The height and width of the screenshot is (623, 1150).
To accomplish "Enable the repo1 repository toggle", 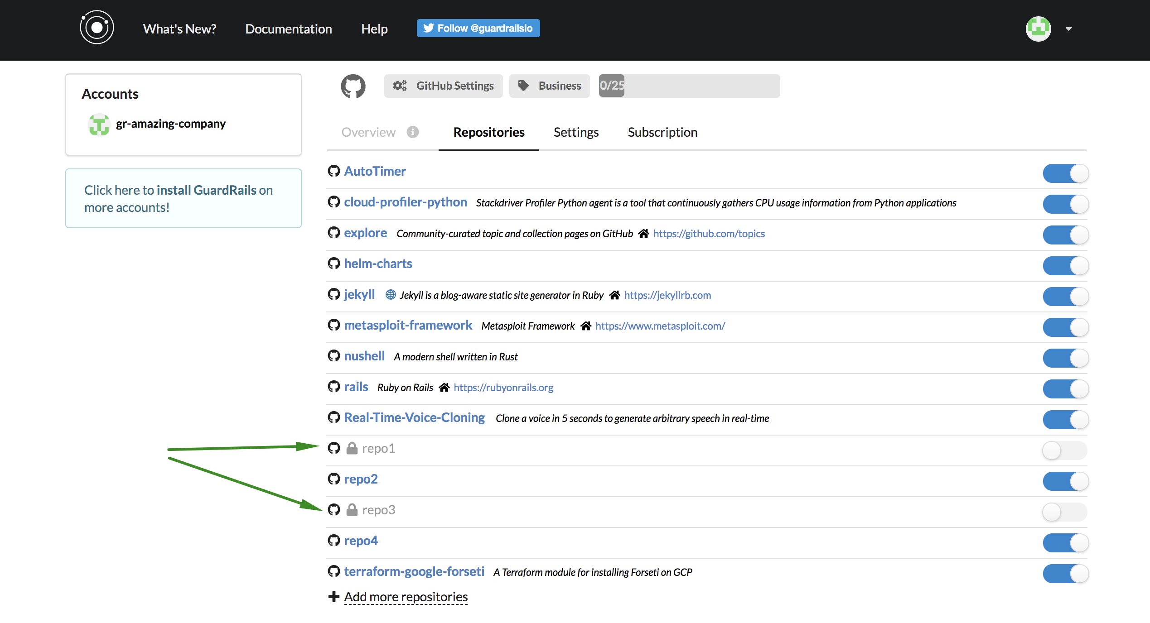I will [1064, 450].
